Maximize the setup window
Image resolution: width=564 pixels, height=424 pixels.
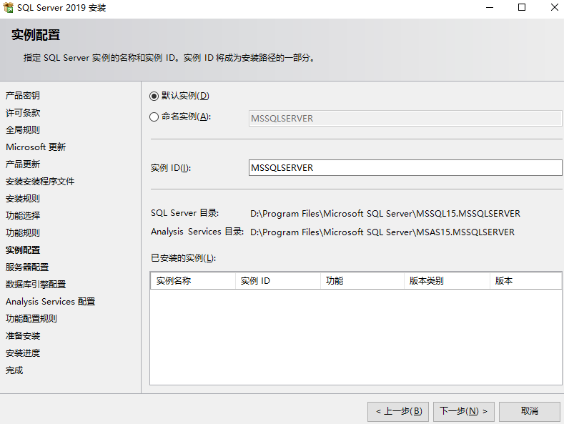click(x=522, y=8)
